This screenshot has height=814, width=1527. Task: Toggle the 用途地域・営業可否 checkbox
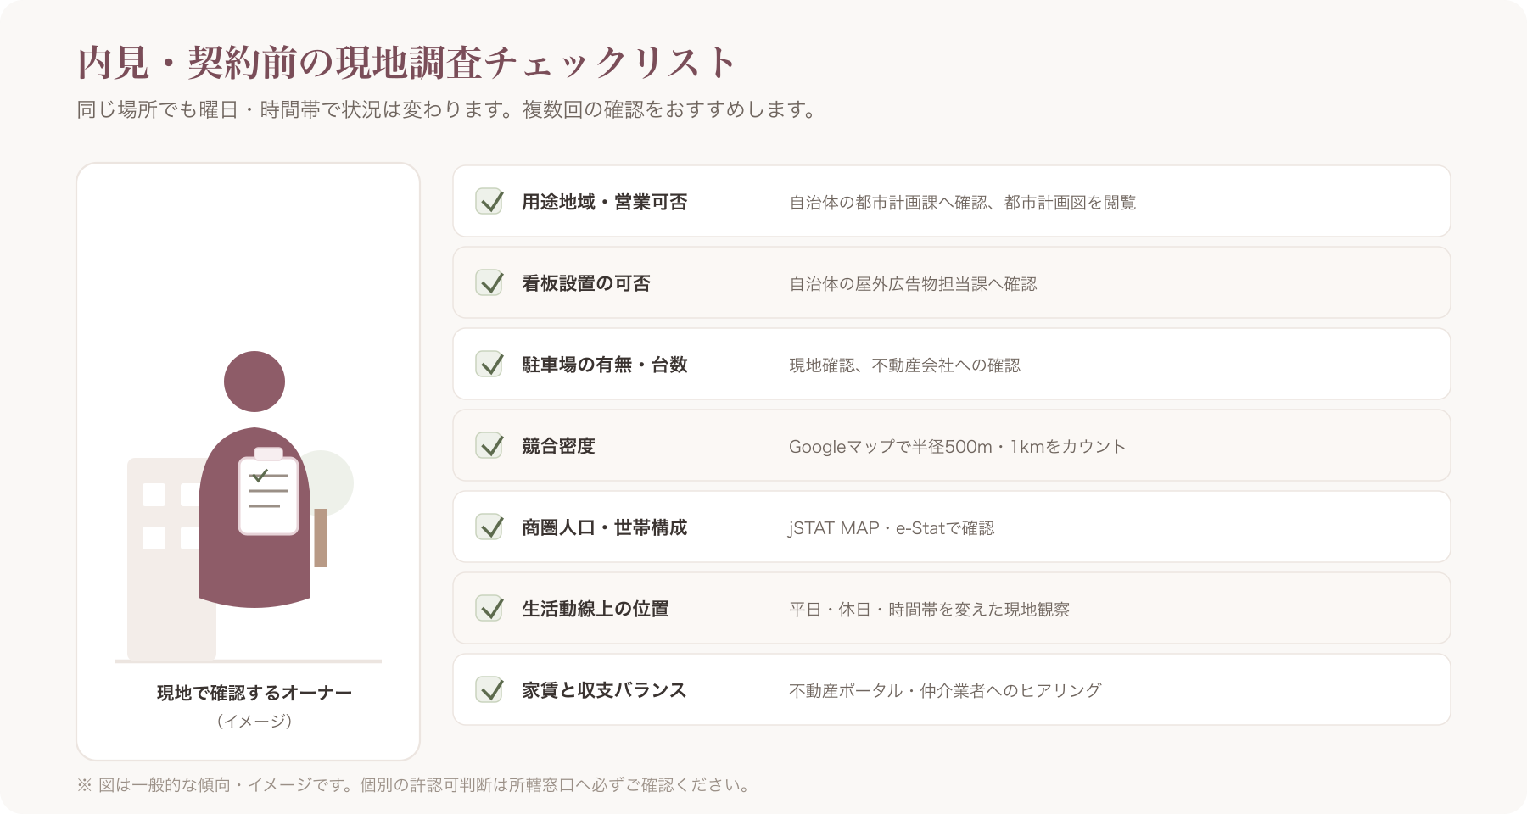[x=489, y=201]
